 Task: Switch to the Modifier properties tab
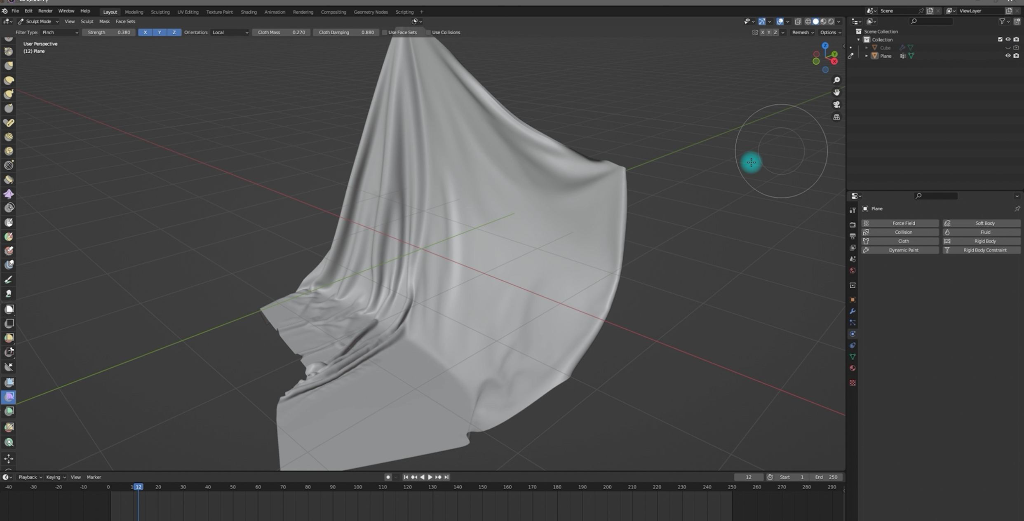click(852, 311)
